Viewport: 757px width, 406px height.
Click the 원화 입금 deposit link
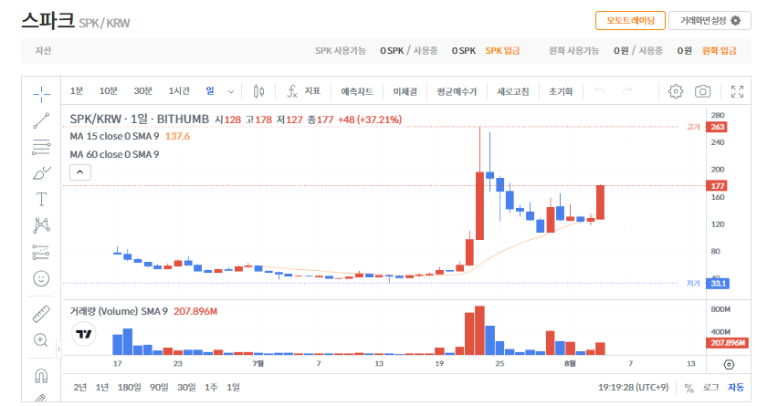click(719, 50)
